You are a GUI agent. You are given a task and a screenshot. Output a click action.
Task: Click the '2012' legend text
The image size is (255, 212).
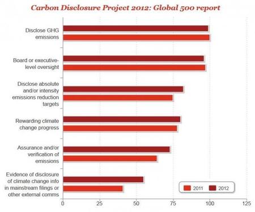click(x=223, y=188)
